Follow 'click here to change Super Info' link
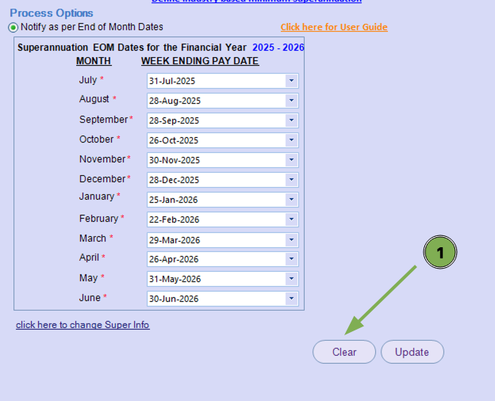 [x=82, y=325]
